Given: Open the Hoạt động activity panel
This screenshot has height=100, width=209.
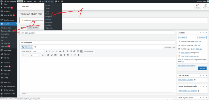Looking at the screenshot, I should point(197,6).
